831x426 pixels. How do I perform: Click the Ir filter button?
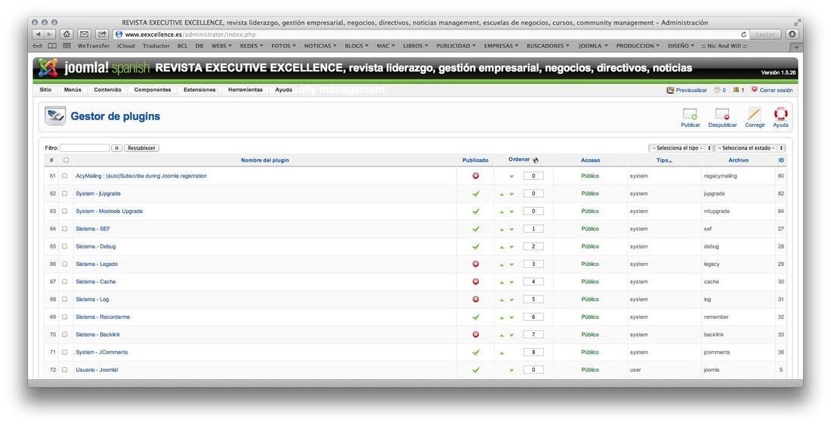[x=116, y=148]
